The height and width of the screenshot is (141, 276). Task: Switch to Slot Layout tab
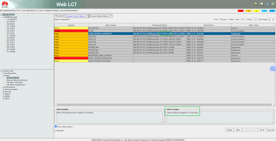(x=60, y=16)
